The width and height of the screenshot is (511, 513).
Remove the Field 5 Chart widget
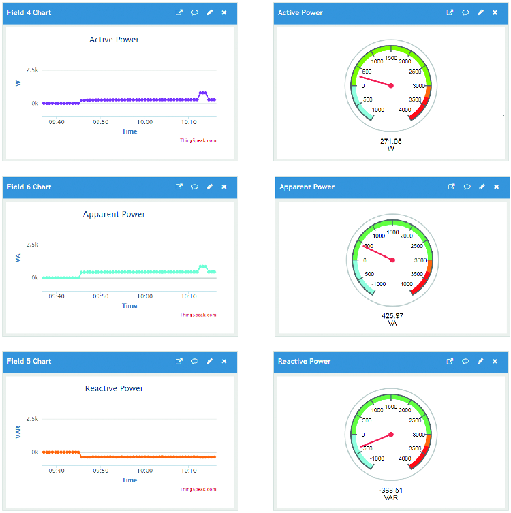[x=224, y=362]
